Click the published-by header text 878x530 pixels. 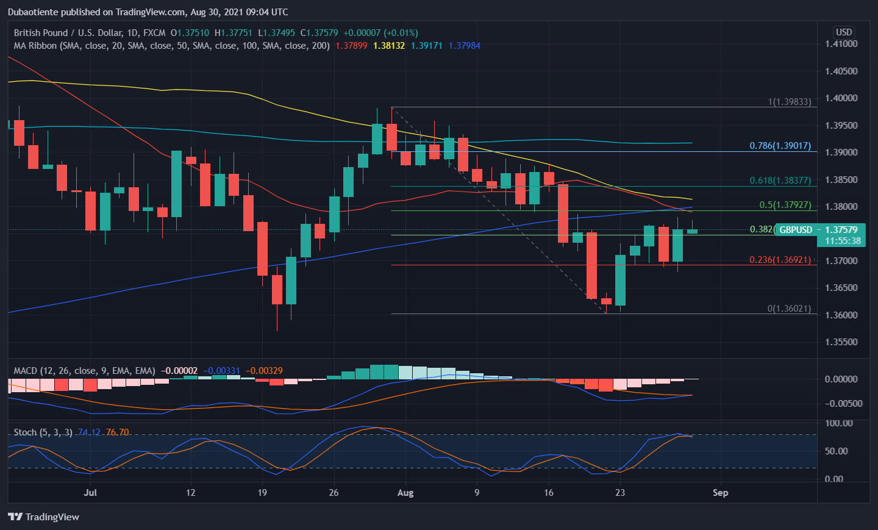tap(148, 12)
